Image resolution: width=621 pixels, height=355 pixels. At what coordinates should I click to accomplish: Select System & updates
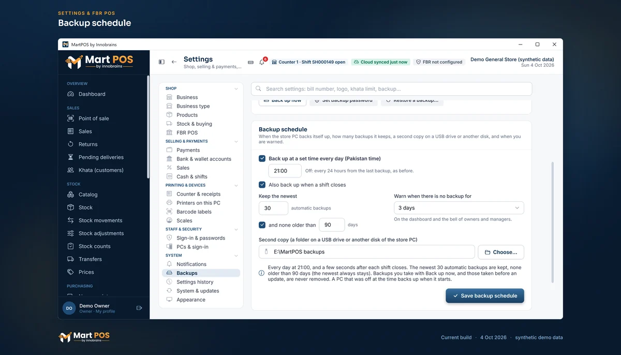pos(201,291)
